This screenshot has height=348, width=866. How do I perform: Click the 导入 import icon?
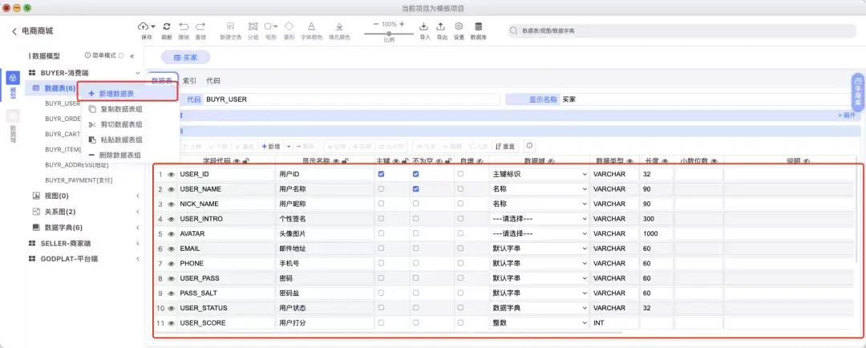[x=424, y=26]
